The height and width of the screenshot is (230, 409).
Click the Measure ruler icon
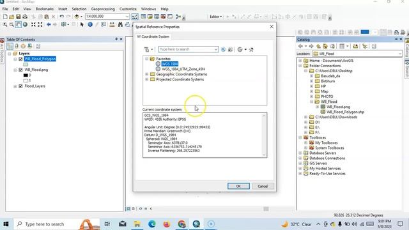112,24
